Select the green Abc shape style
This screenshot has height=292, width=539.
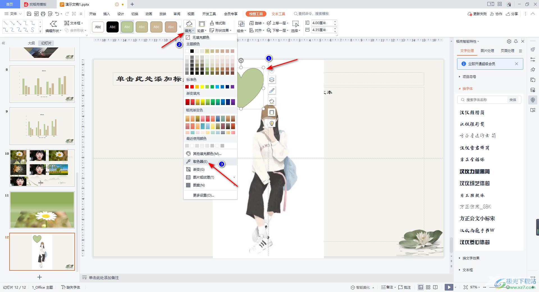point(127,27)
